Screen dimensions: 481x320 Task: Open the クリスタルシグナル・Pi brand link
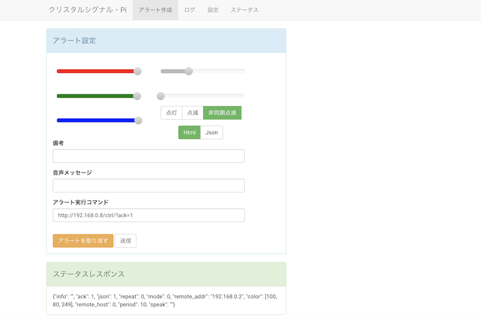[88, 10]
